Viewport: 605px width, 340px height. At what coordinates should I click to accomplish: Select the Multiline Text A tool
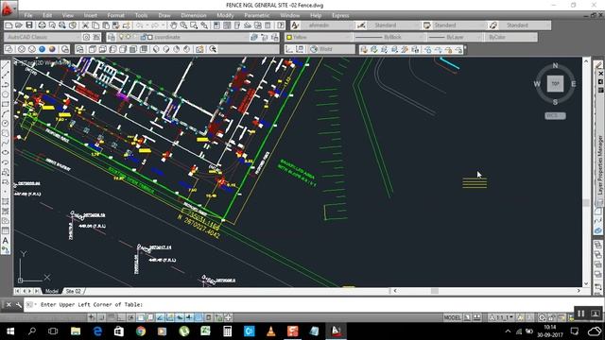coord(6,240)
